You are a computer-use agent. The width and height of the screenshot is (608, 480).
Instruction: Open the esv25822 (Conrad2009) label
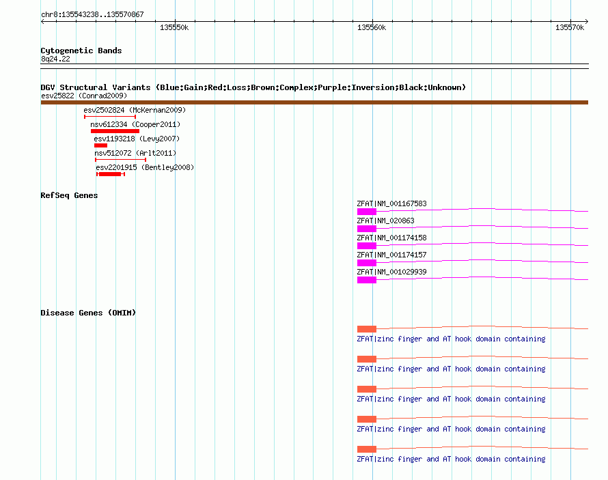click(84, 96)
